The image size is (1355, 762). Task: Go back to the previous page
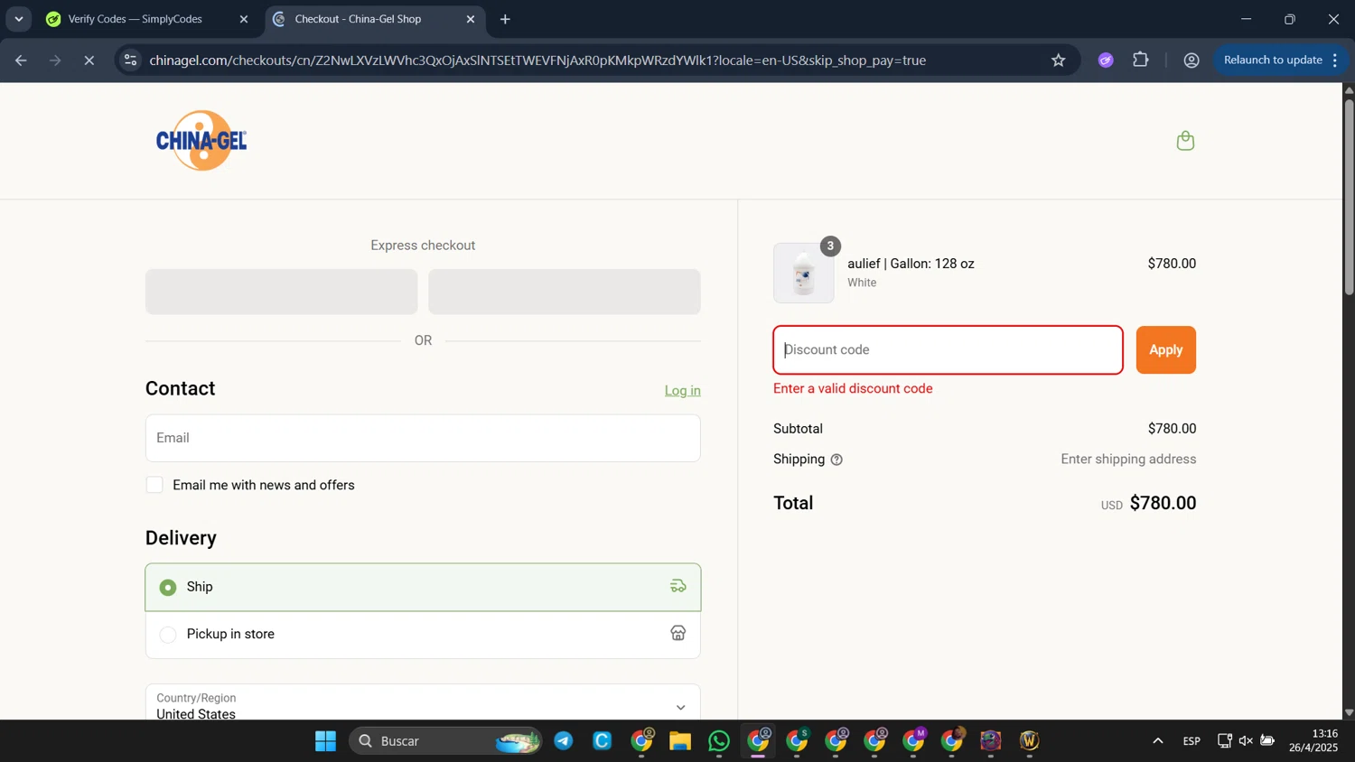point(21,60)
